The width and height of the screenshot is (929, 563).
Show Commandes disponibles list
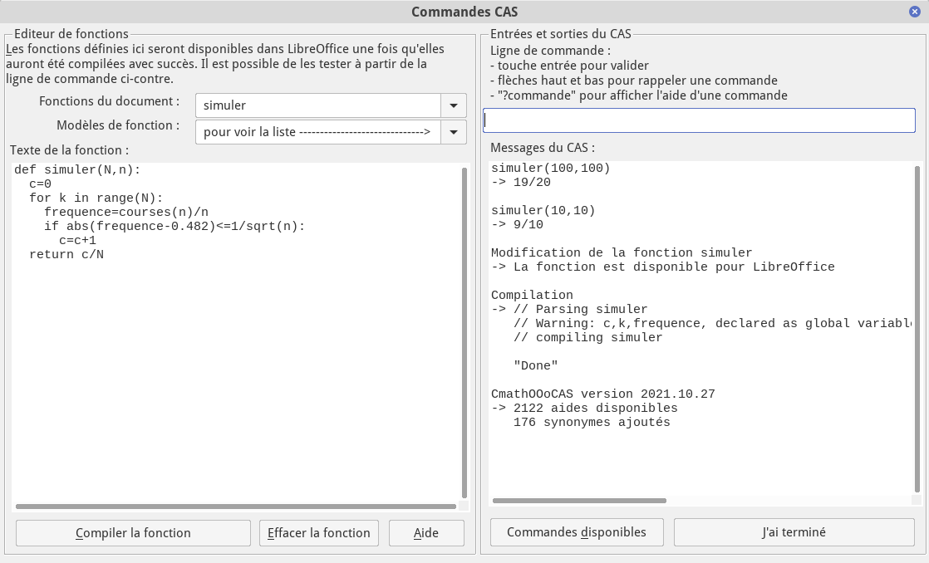click(x=577, y=532)
